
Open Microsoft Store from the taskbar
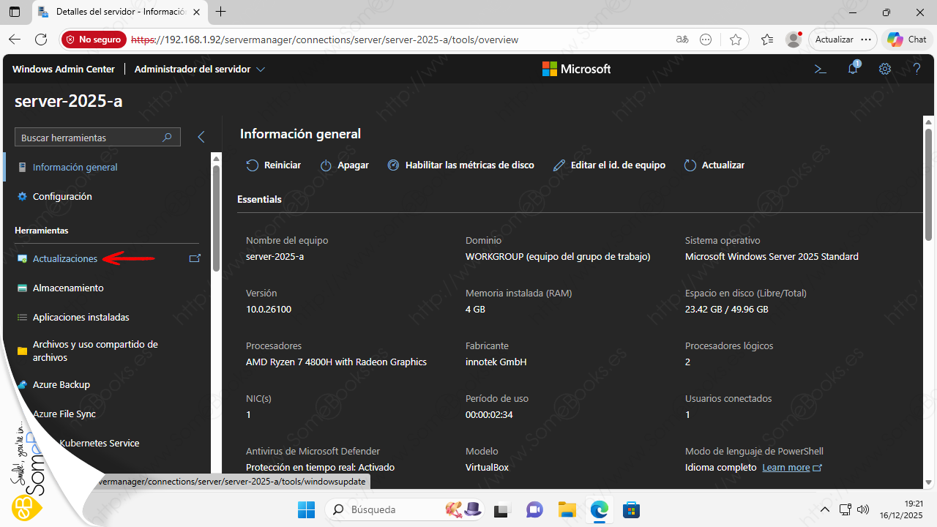[632, 509]
